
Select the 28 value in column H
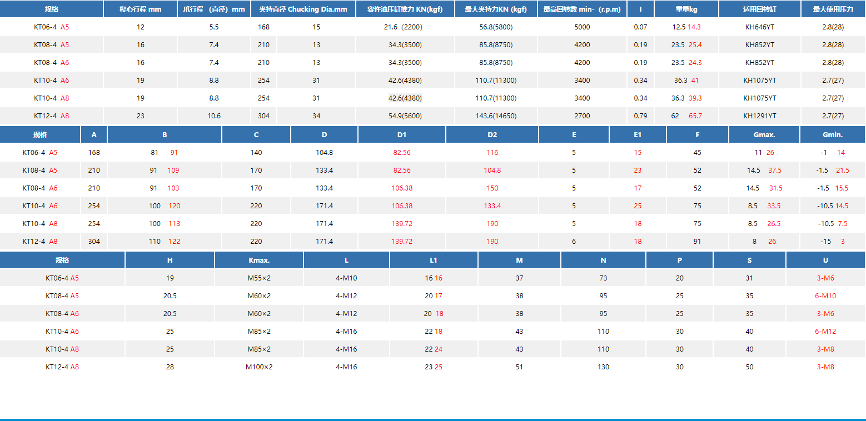[x=170, y=367]
